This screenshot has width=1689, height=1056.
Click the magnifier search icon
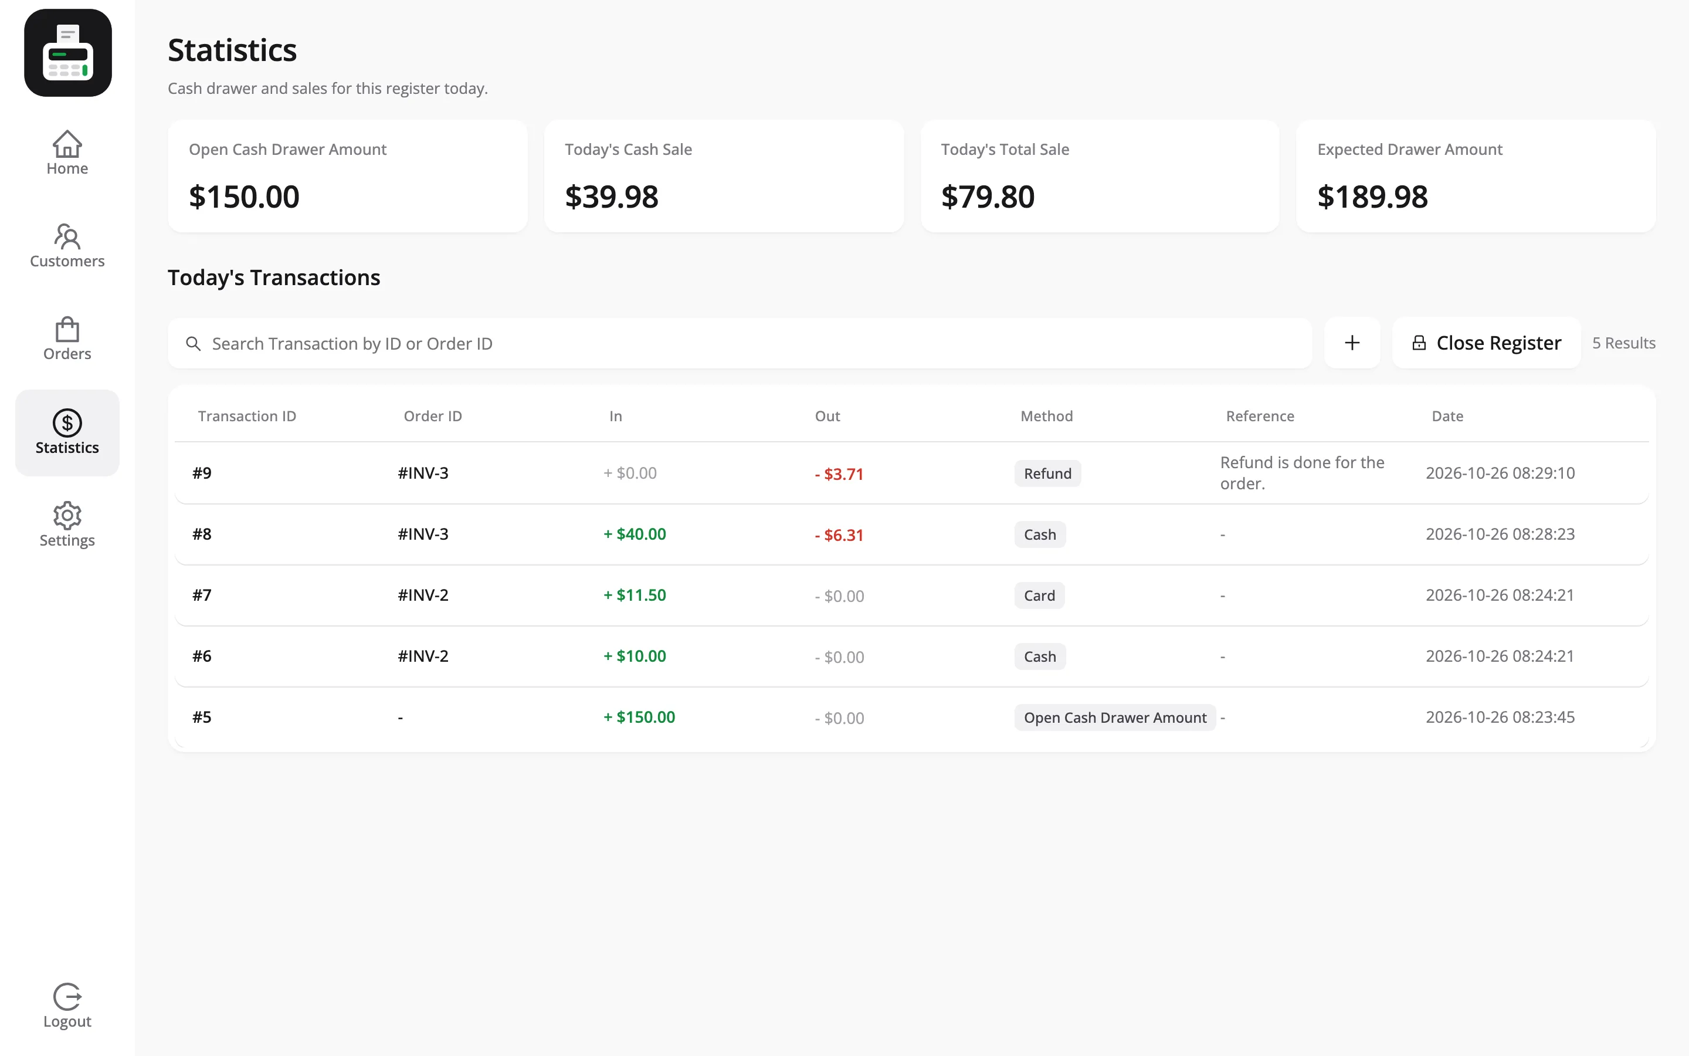pos(194,344)
